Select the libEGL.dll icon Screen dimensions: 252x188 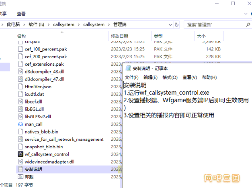20,109
